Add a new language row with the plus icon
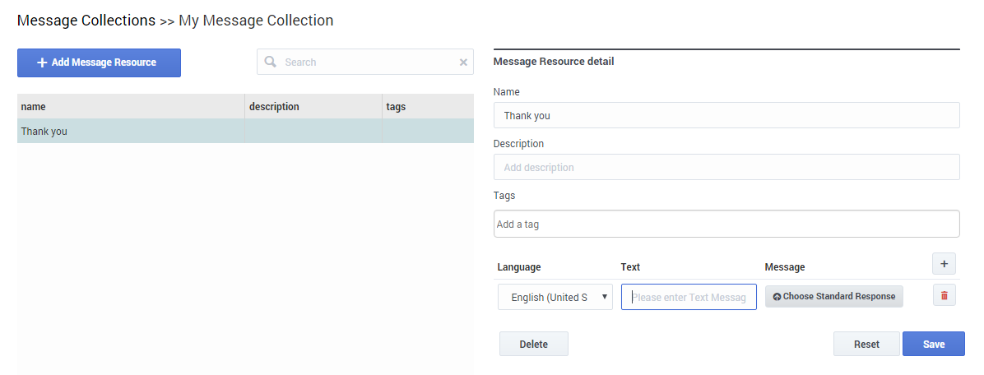Image resolution: width=984 pixels, height=375 pixels. tap(944, 264)
